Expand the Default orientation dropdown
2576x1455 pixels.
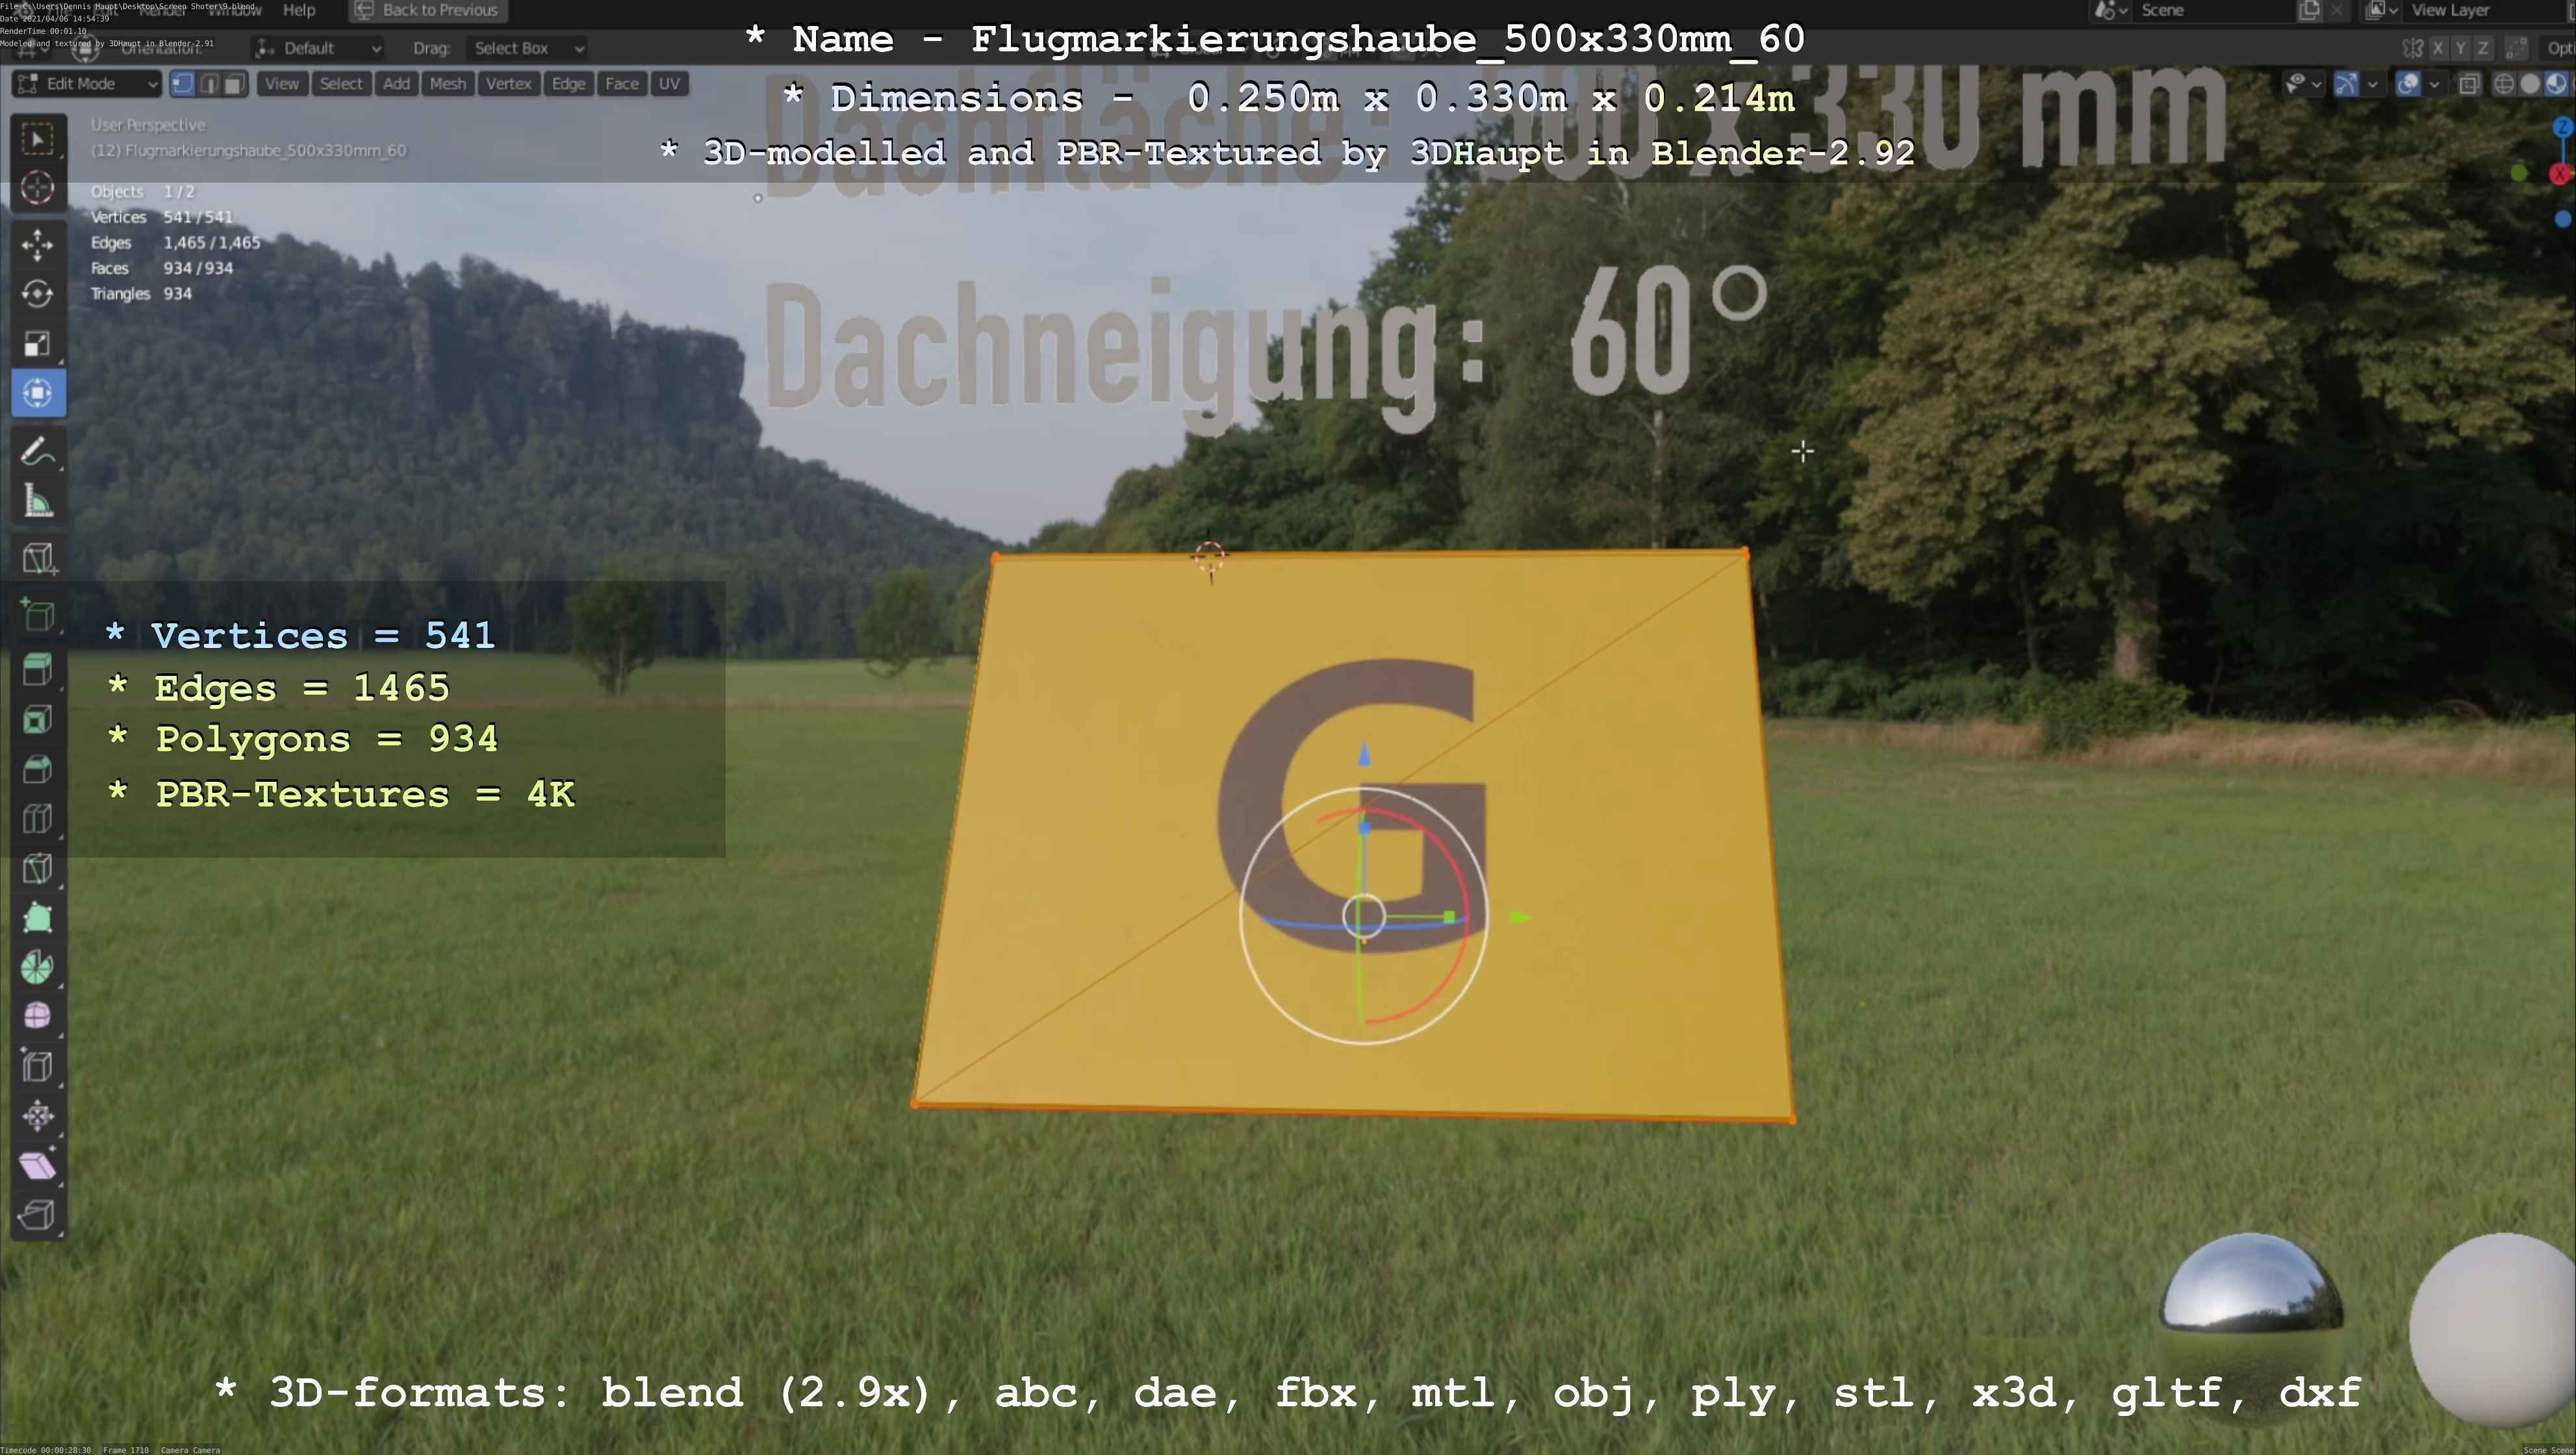318,48
